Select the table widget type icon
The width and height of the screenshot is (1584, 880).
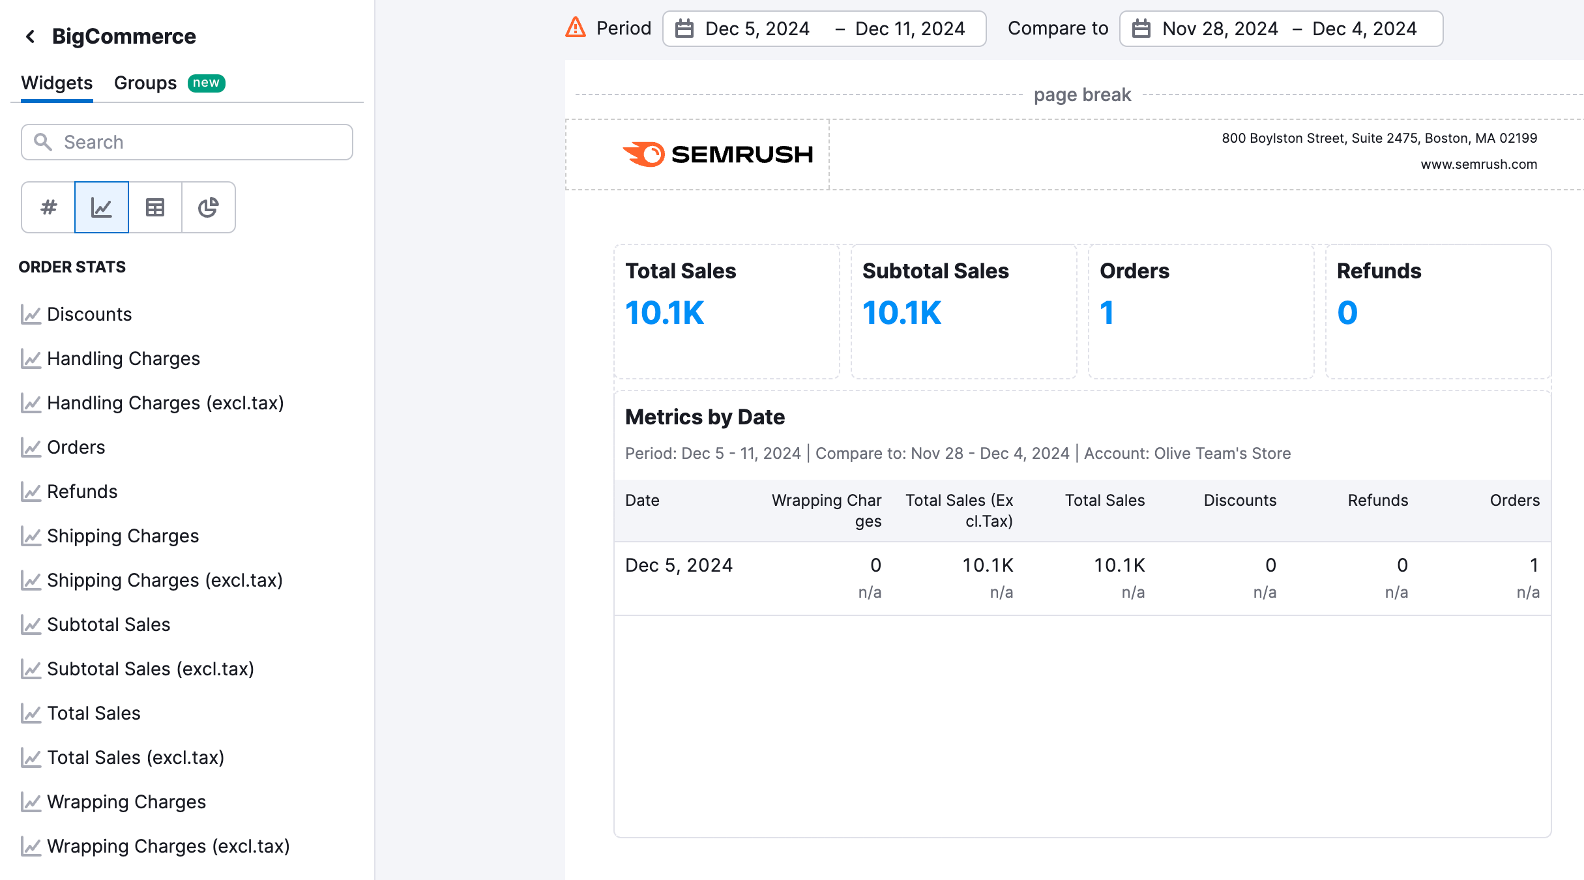[x=154, y=207]
